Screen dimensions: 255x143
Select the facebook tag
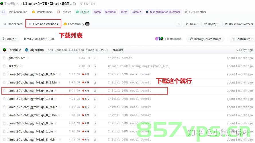pos(111,12)
